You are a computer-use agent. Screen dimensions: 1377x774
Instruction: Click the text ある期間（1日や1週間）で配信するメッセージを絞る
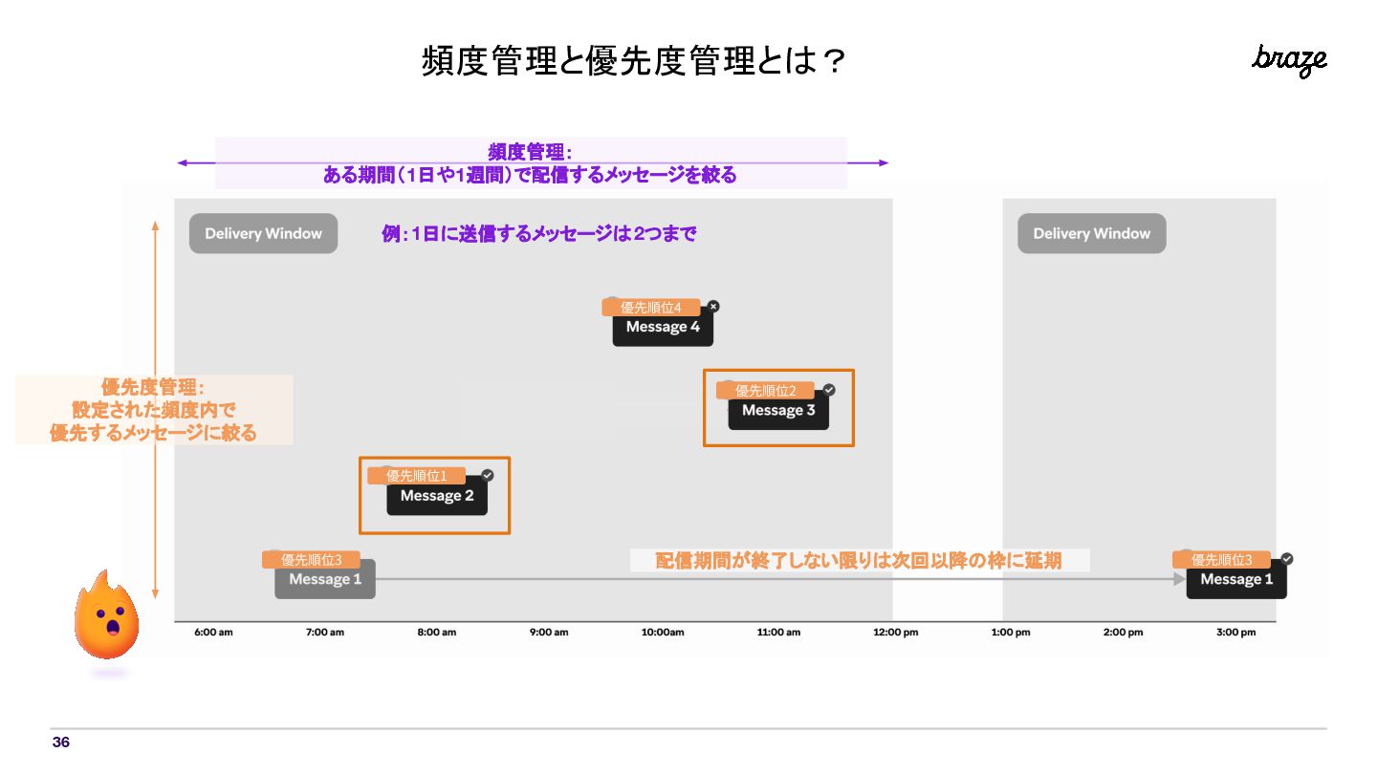click(530, 176)
